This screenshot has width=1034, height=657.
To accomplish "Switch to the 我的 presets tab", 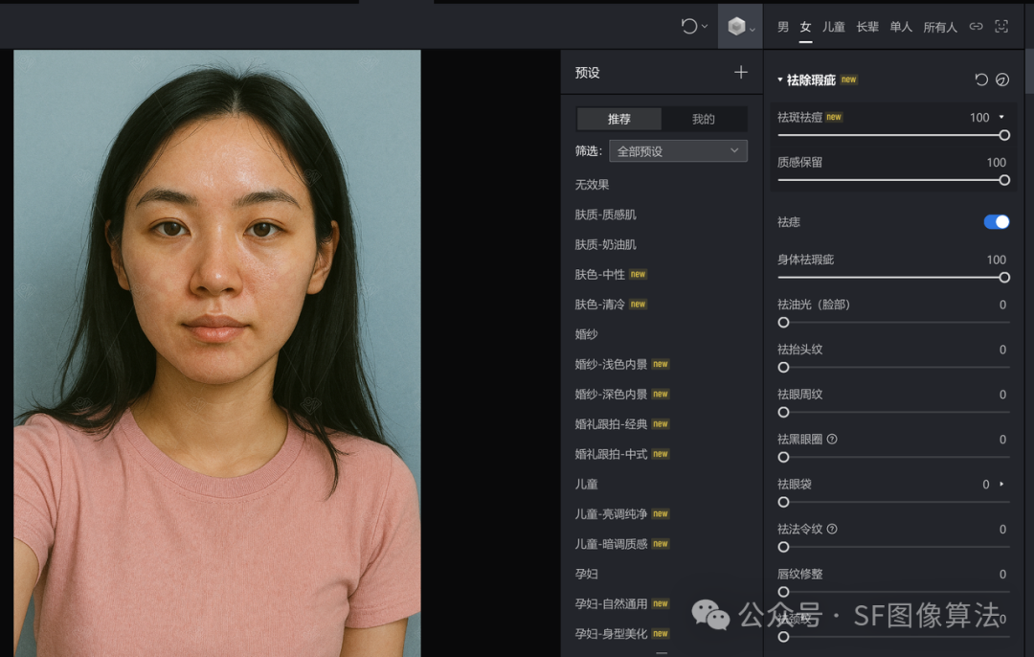I will coord(704,119).
